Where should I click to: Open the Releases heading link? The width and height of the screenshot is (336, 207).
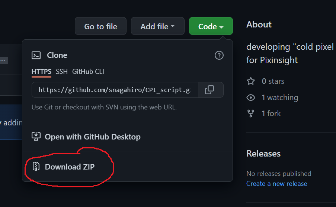[263, 154]
